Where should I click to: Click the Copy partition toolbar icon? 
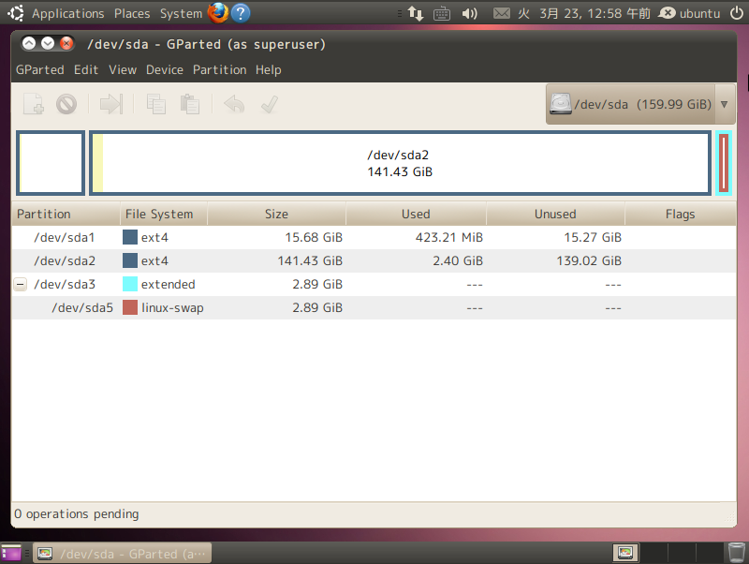[x=156, y=104]
